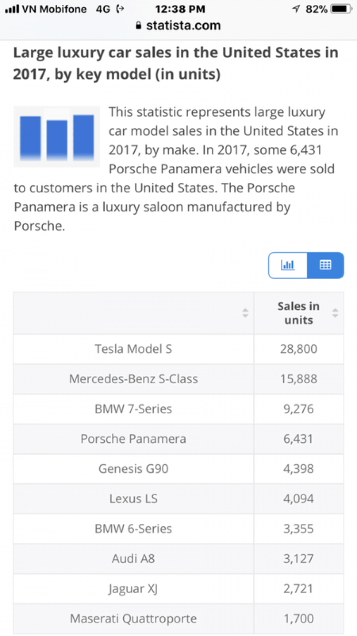Tap the page title heading
Viewport: 357px width, 636px height.
click(x=176, y=63)
